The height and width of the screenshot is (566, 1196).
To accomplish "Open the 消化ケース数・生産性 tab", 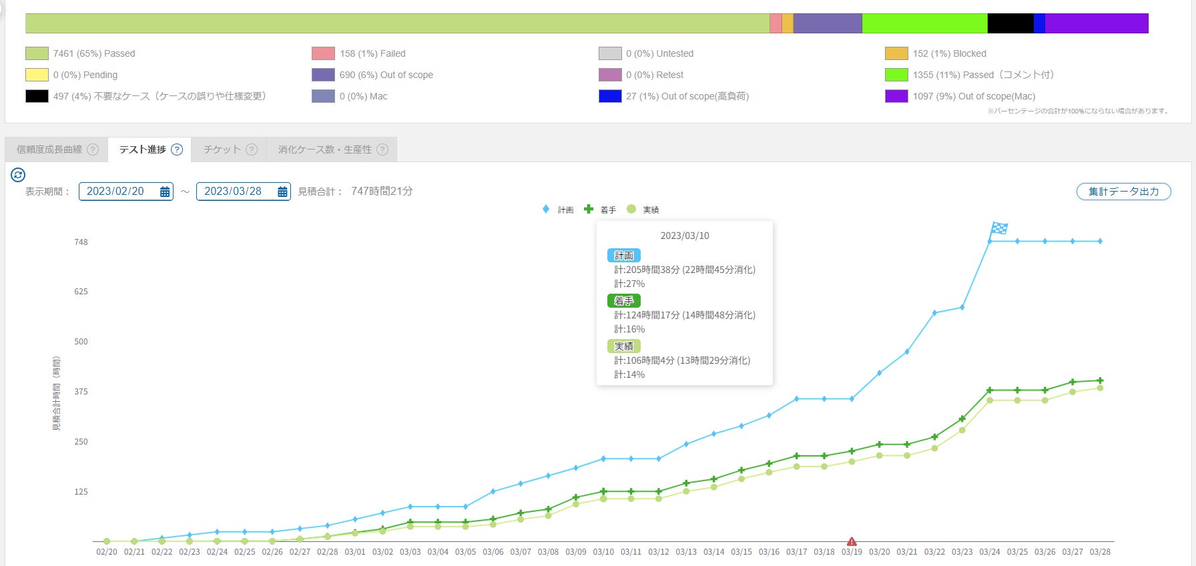I will pos(324,150).
